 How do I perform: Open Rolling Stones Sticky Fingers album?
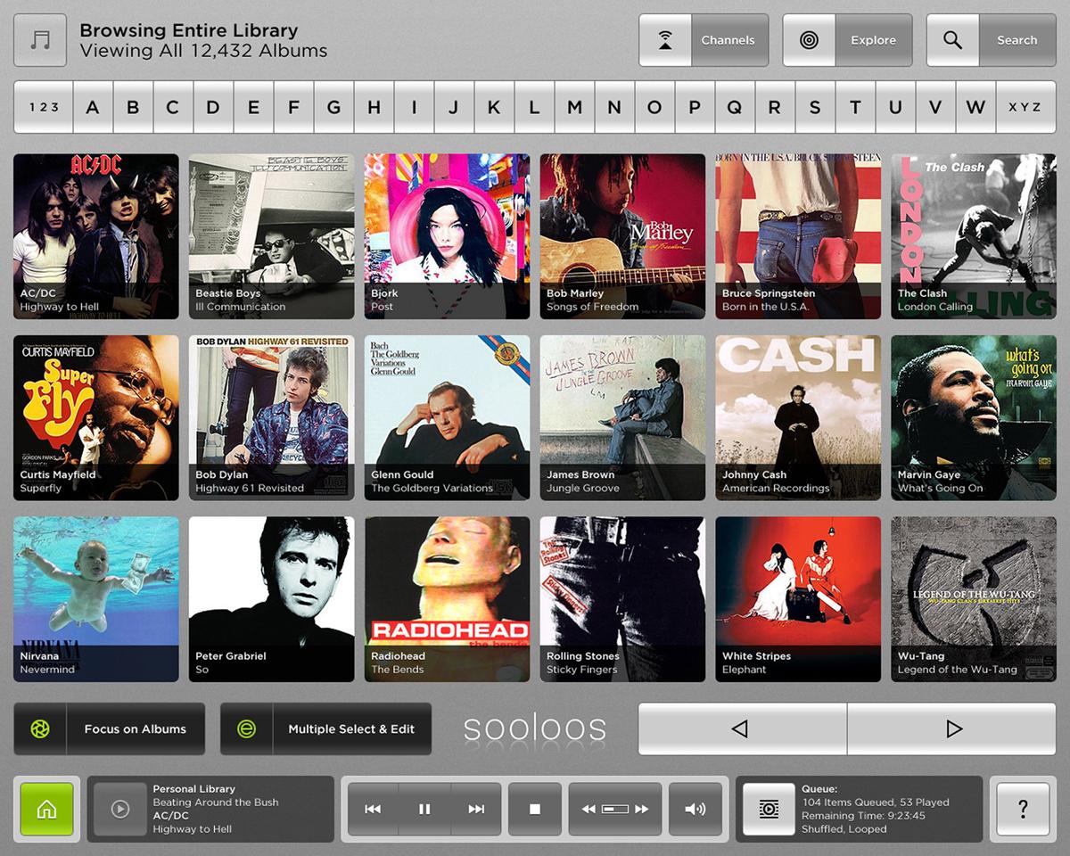622,599
